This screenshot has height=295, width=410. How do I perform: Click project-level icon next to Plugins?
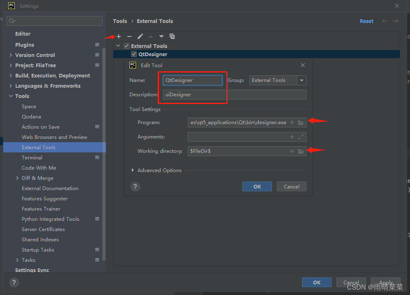97,45
